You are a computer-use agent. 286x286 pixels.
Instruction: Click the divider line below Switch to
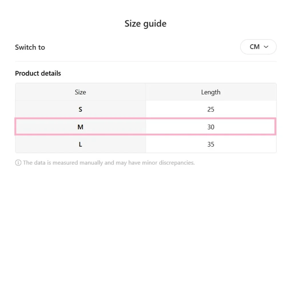(x=146, y=61)
